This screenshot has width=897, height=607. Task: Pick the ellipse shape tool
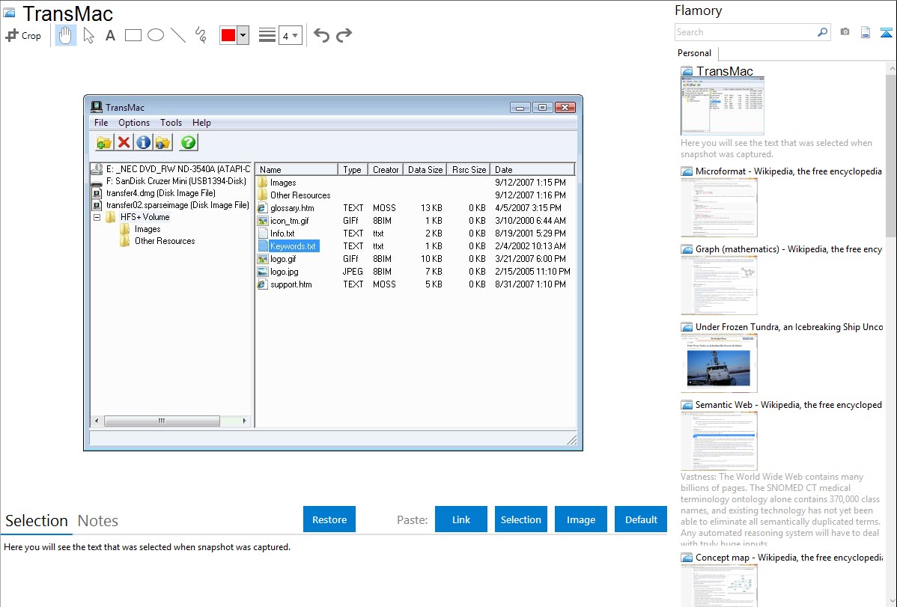(x=156, y=35)
